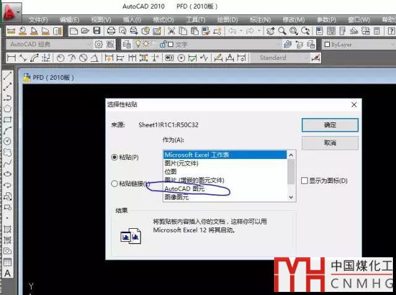Viewport: 396px width, 295px height.
Task: Open the AutoCAD 经典 workspace dropdown
Action: (x=49, y=45)
